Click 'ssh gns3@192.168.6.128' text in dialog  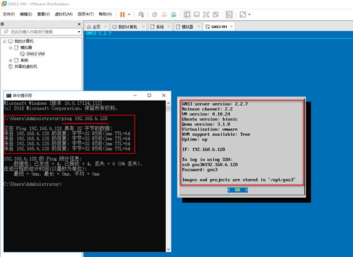[x=210, y=165]
